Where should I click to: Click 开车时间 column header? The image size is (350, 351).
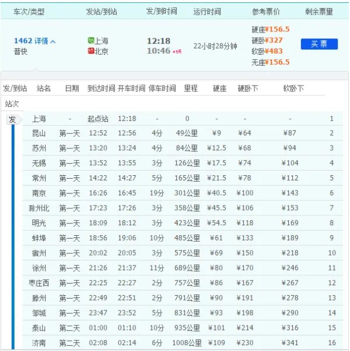pyautogui.click(x=131, y=88)
